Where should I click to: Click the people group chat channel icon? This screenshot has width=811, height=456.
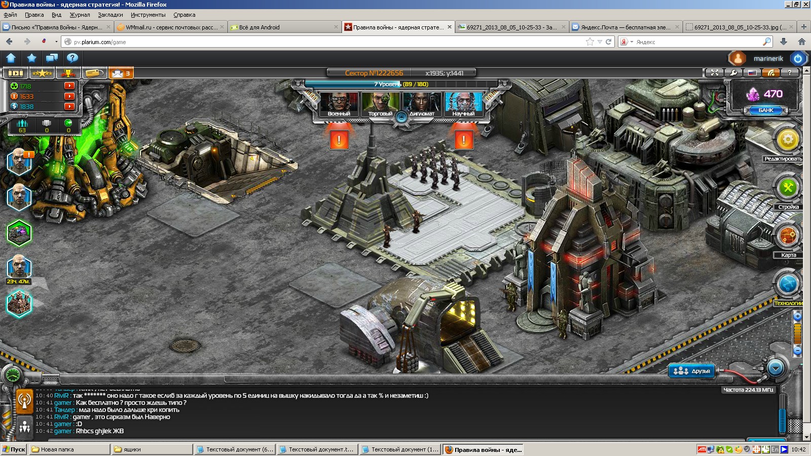tap(24, 427)
